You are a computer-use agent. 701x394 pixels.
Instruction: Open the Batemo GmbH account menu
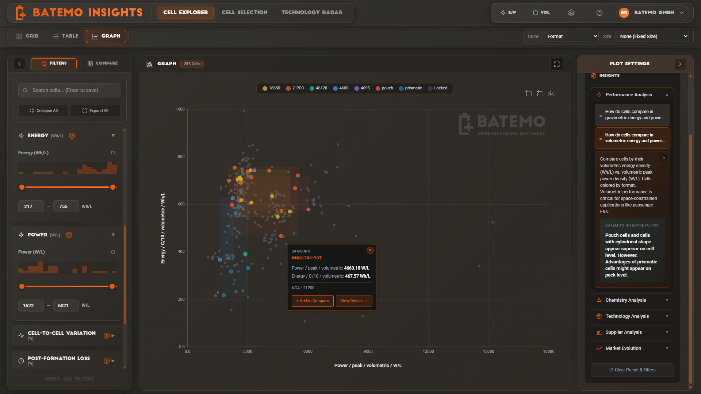coord(652,12)
